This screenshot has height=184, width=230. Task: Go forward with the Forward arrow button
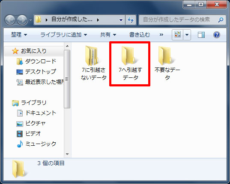[x=22, y=20]
